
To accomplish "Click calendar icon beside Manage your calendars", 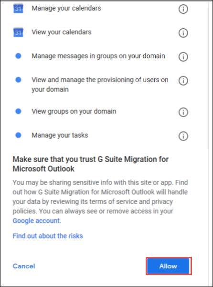I will (x=18, y=8).
